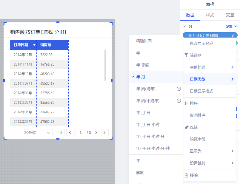Select the checked 年-月 date type

click(x=141, y=77)
